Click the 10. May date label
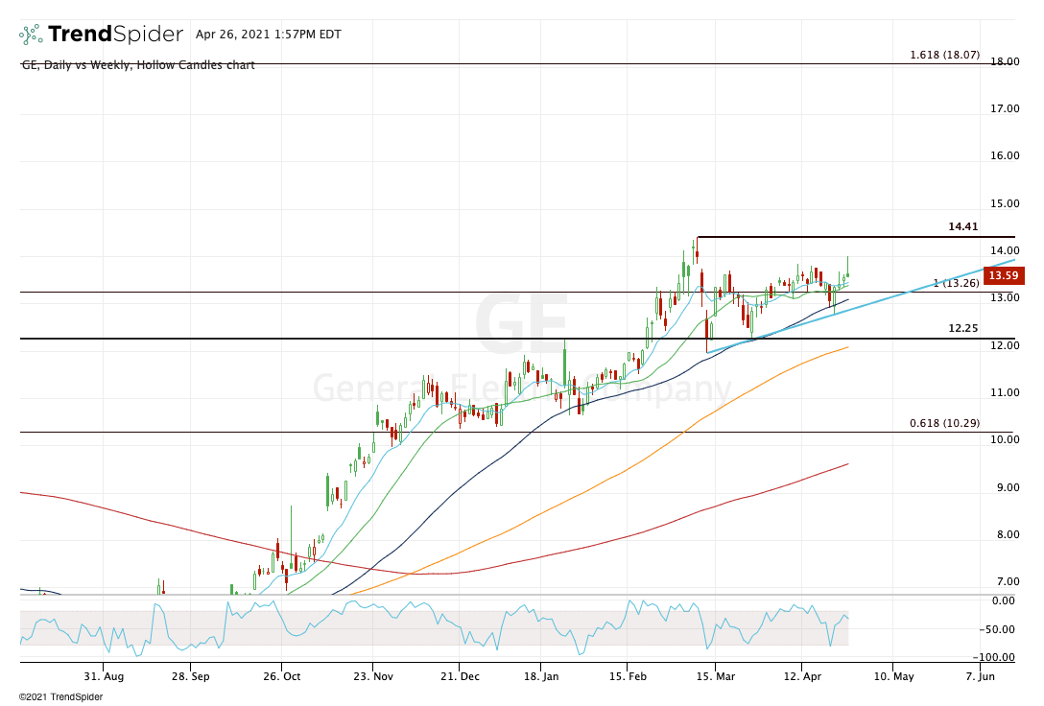This screenshot has width=1044, height=706. (x=893, y=676)
